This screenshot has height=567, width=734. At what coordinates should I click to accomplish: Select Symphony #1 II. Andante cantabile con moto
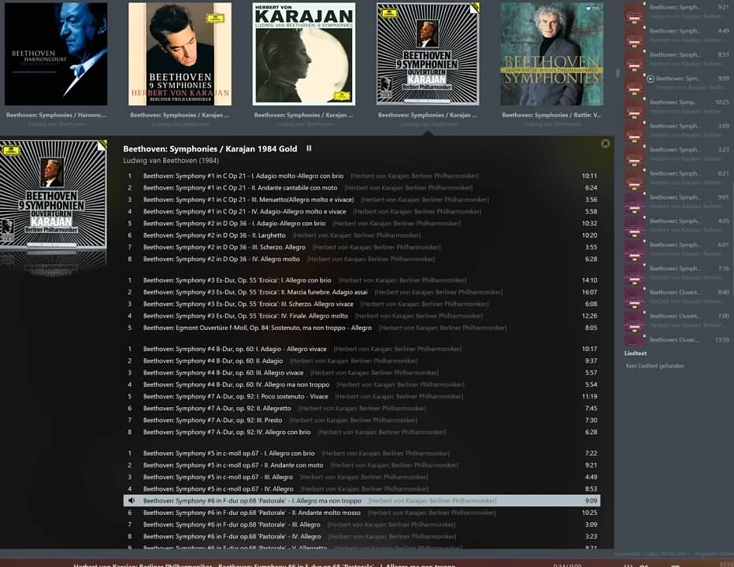pyautogui.click(x=361, y=187)
